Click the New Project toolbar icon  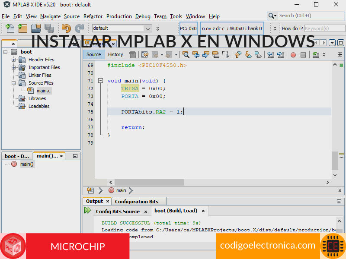tap(22, 28)
